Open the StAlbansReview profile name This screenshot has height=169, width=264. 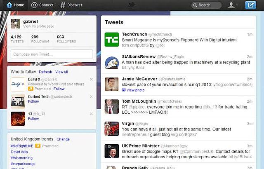pos(139,56)
